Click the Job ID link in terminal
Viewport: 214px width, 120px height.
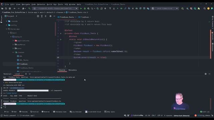click(x=17, y=88)
